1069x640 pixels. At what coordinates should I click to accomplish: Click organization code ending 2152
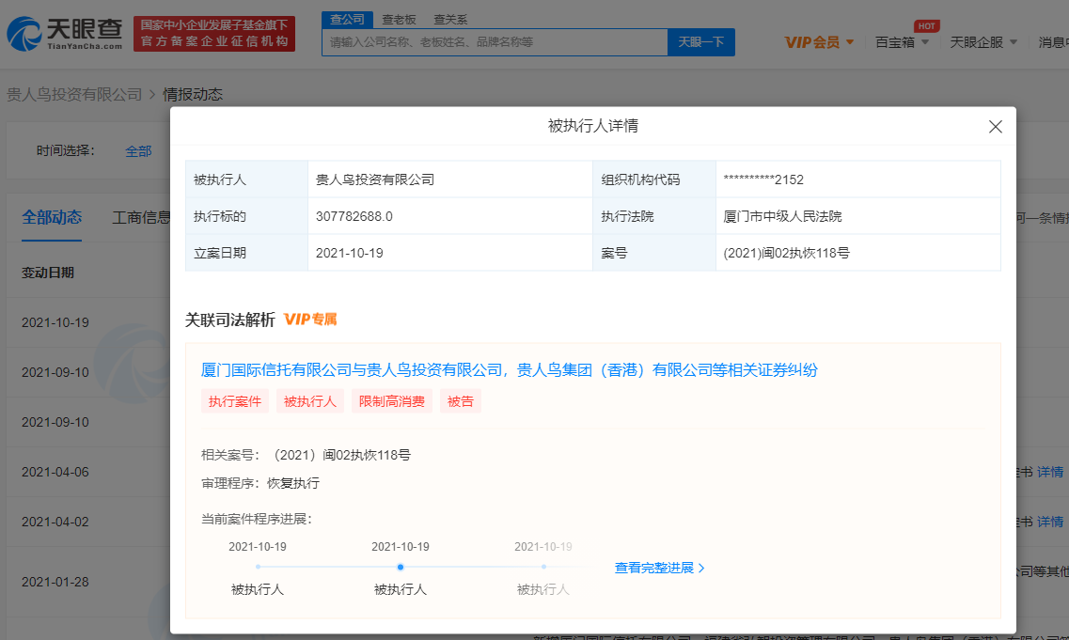point(762,180)
